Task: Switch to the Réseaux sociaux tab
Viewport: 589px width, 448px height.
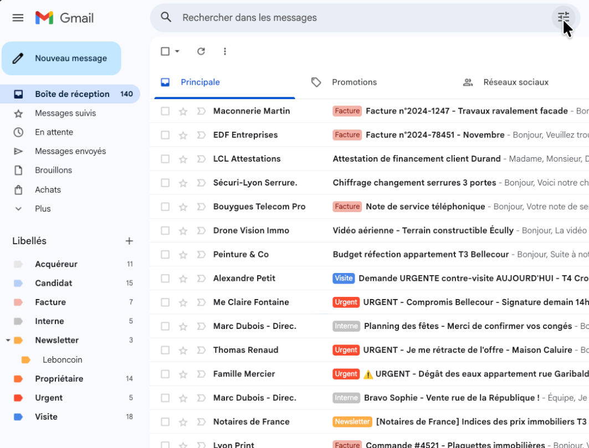Action: [x=515, y=83]
